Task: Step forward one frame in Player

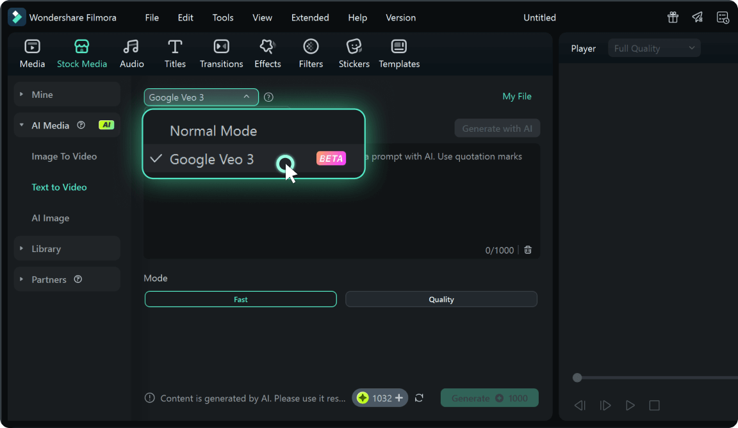Action: (x=605, y=405)
